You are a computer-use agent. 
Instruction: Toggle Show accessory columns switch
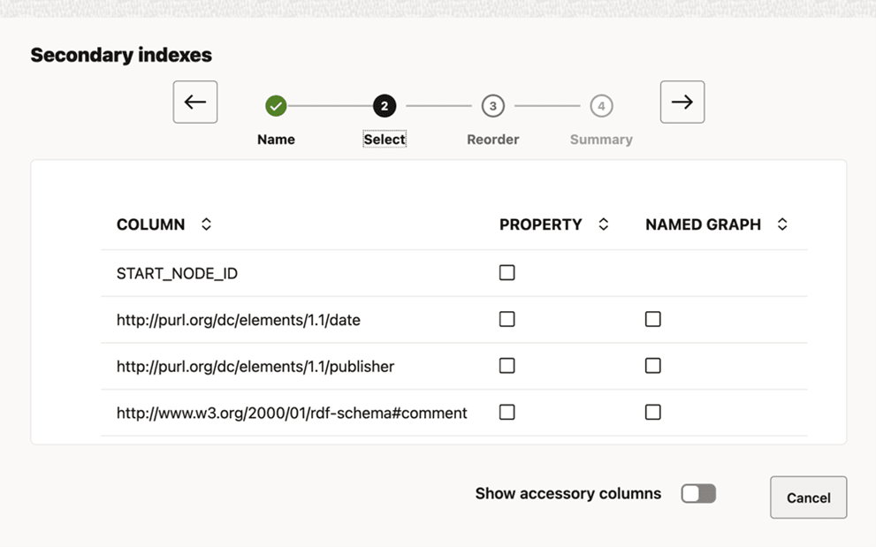click(x=698, y=493)
